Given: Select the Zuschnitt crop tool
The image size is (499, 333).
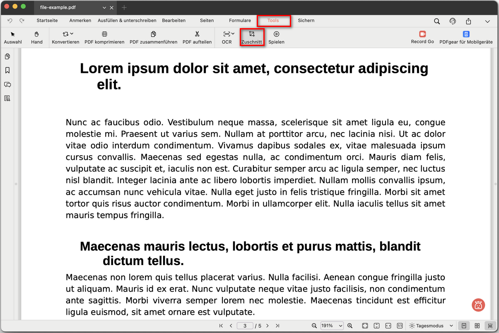Looking at the screenshot, I should [251, 37].
